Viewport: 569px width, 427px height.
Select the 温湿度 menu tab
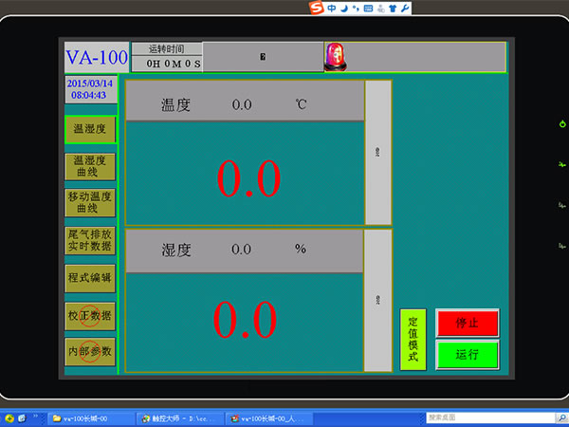click(90, 128)
